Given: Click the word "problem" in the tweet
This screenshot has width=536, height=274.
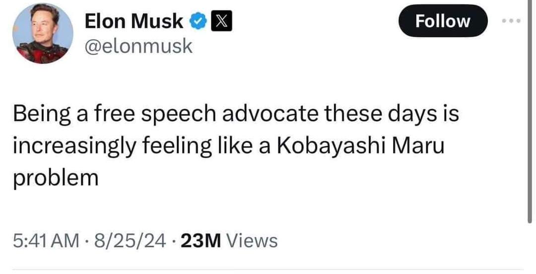Looking at the screenshot, I should [x=56, y=178].
